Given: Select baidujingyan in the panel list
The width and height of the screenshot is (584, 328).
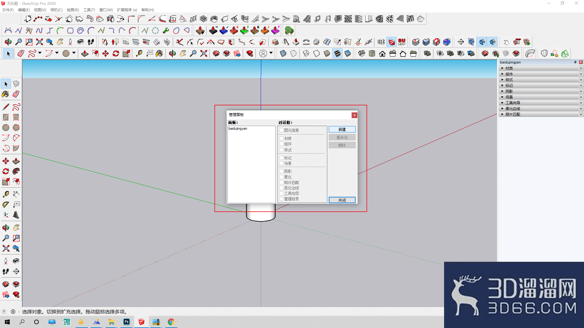Looking at the screenshot, I should [238, 128].
